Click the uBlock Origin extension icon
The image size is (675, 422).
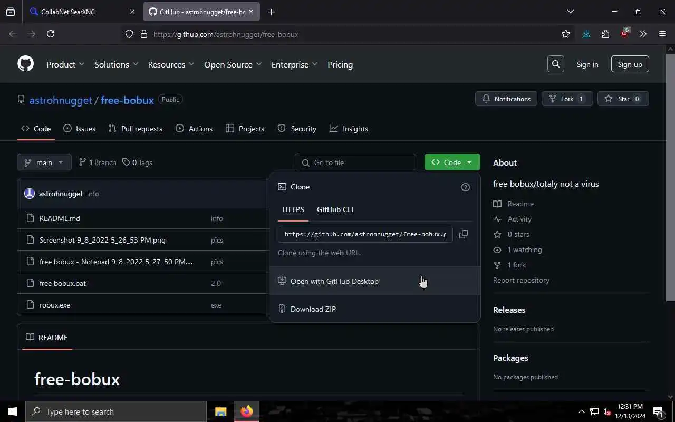coord(625,34)
